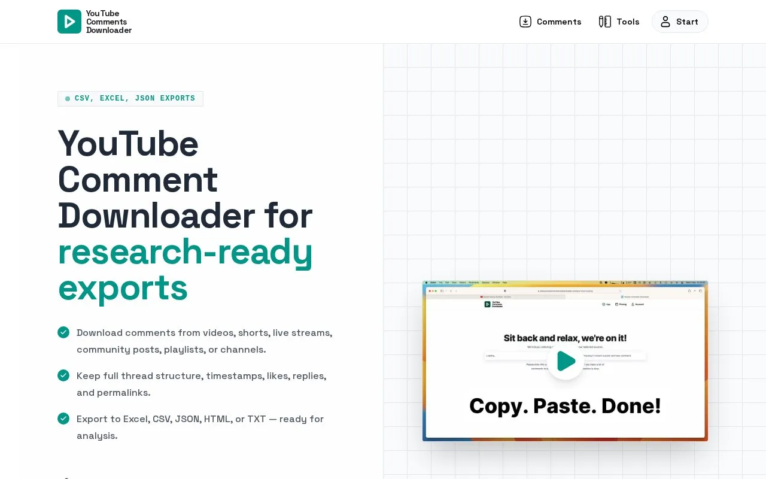The width and height of the screenshot is (766, 479).
Task: Click the 'Export to Excel, CSV, JSON' text
Action: [200, 427]
